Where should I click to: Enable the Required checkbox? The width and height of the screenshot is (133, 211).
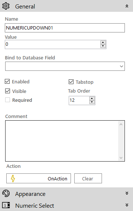point(7,100)
